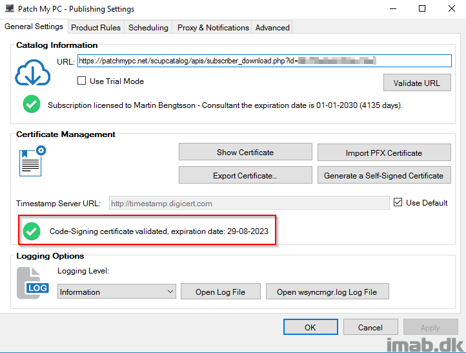466x353 pixels.
Task: Click Generate a Self-Signed Certificate button
Action: pos(384,175)
